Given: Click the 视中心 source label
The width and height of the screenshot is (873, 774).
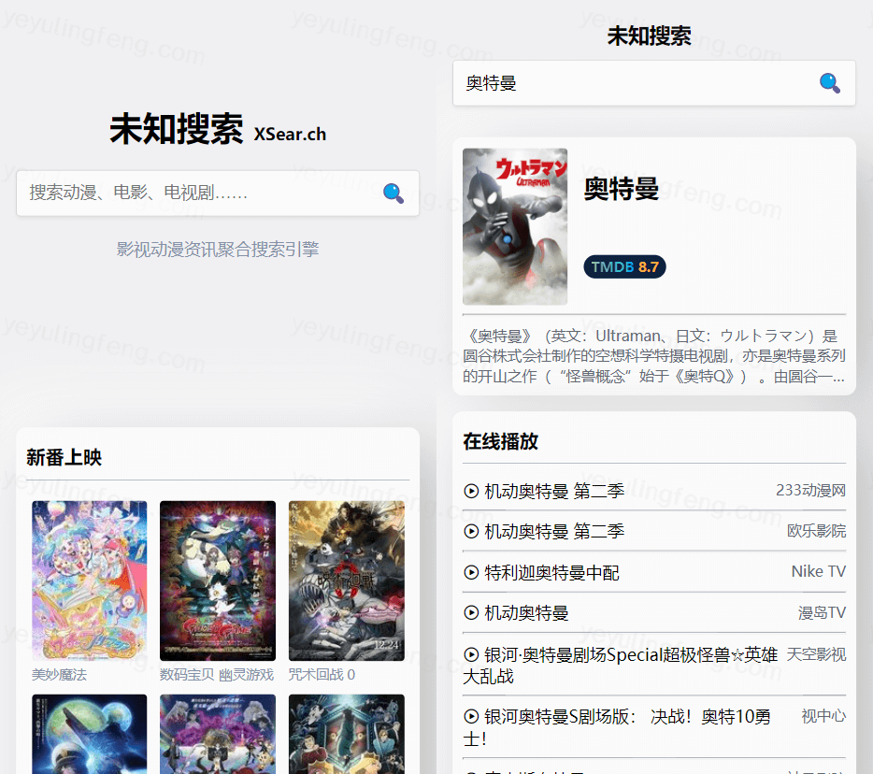Looking at the screenshot, I should tap(823, 716).
